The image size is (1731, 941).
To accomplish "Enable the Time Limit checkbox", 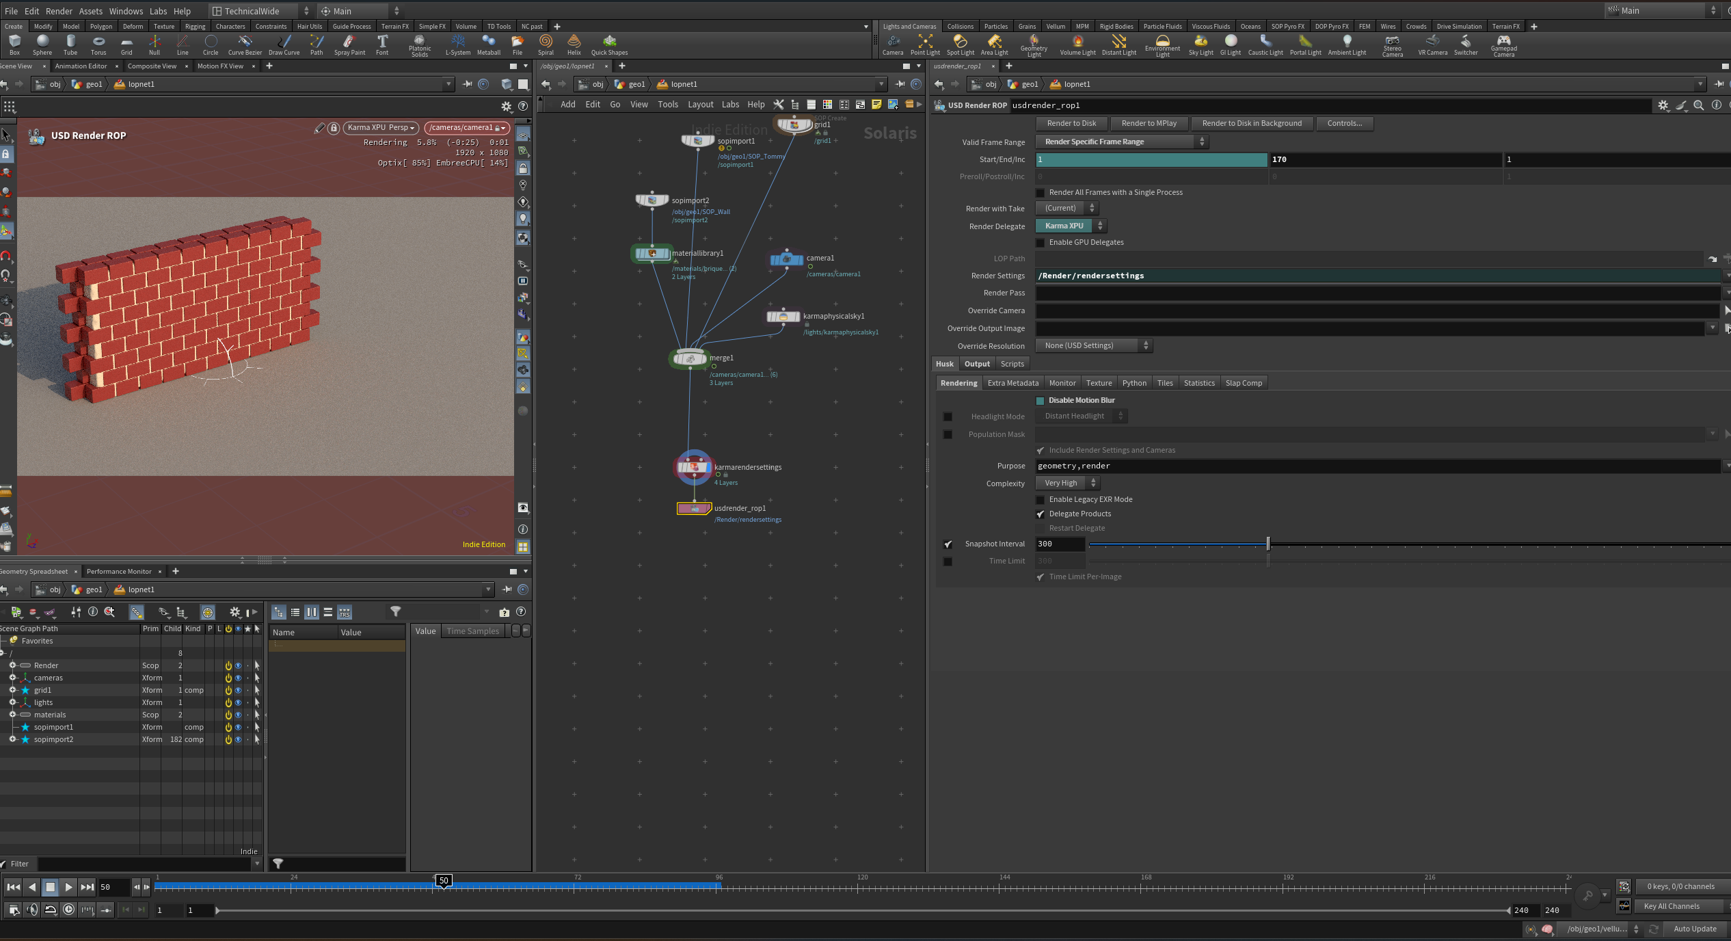I will click(948, 561).
